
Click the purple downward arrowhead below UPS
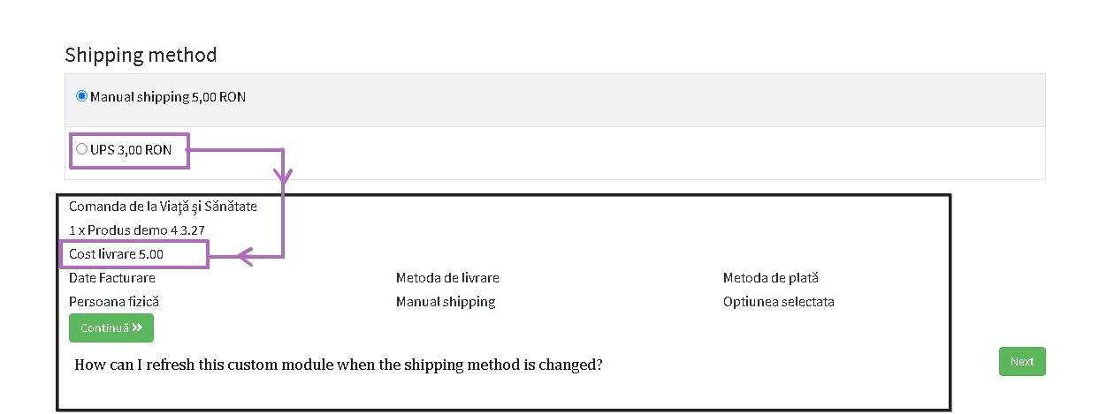click(x=284, y=178)
